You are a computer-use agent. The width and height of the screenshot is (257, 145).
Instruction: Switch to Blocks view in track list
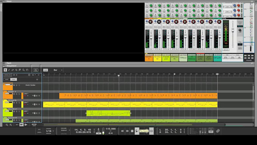coord(7,80)
